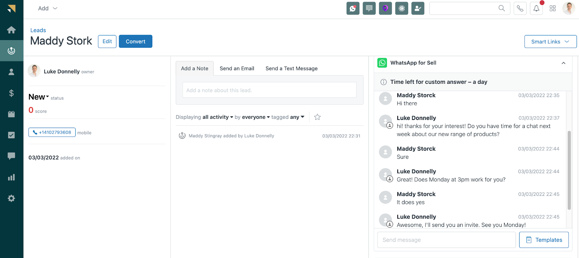Change the New status dropdown
Image resolution: width=579 pixels, height=258 pixels.
point(39,97)
